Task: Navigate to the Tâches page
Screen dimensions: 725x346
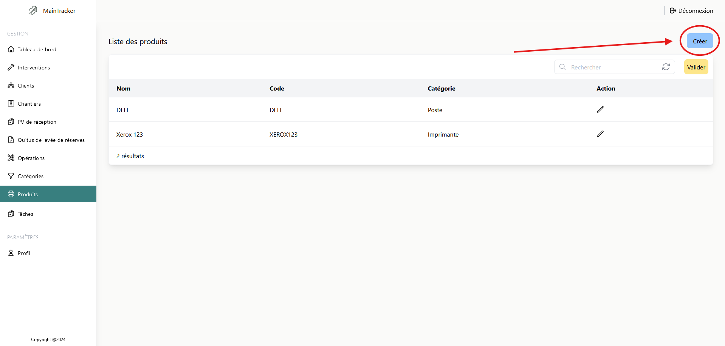Action: (25, 214)
